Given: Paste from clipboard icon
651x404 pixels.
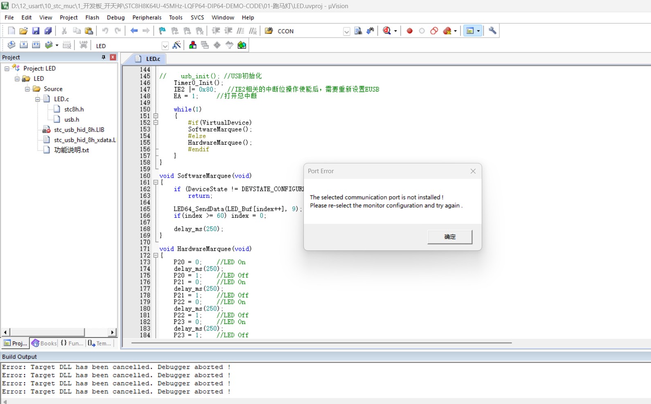Looking at the screenshot, I should pyautogui.click(x=89, y=31).
